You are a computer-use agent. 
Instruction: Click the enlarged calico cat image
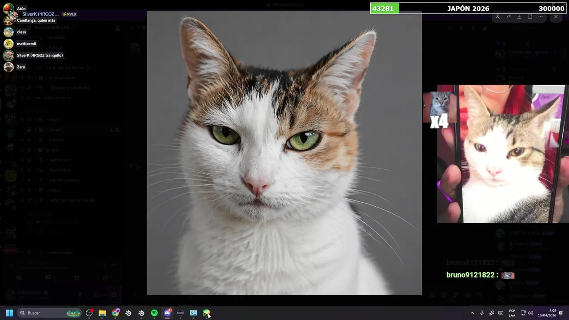(x=284, y=153)
